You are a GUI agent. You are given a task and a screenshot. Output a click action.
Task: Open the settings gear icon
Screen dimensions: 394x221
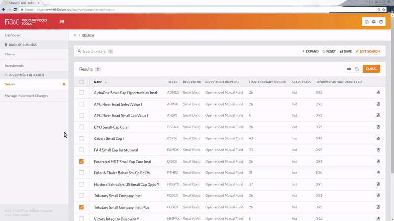pos(374,22)
